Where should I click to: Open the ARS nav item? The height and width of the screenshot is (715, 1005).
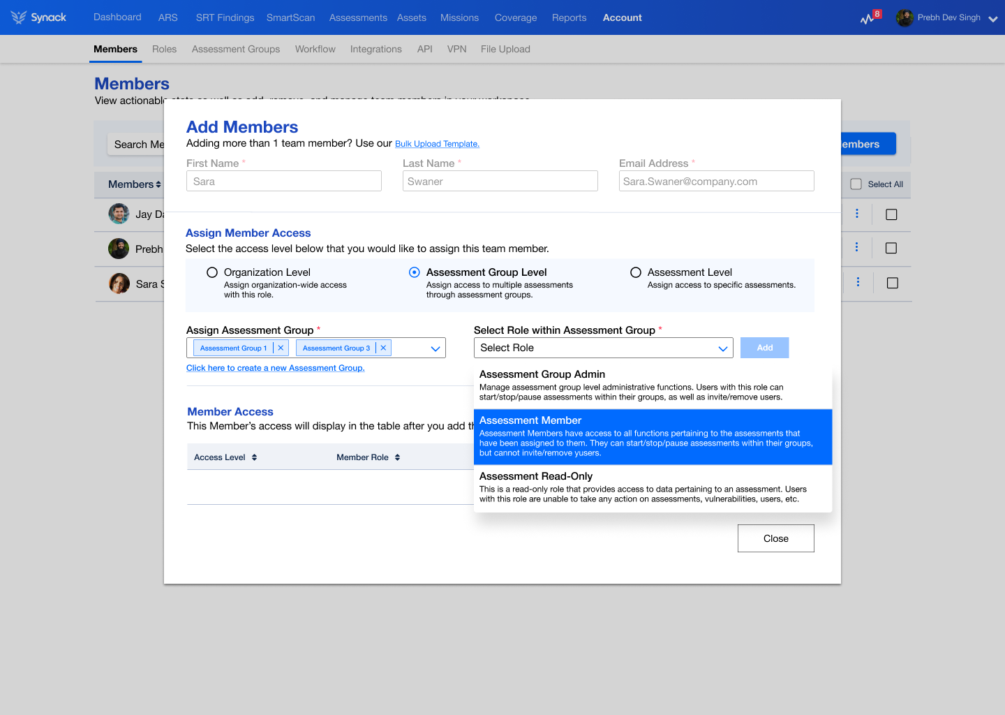(x=167, y=17)
